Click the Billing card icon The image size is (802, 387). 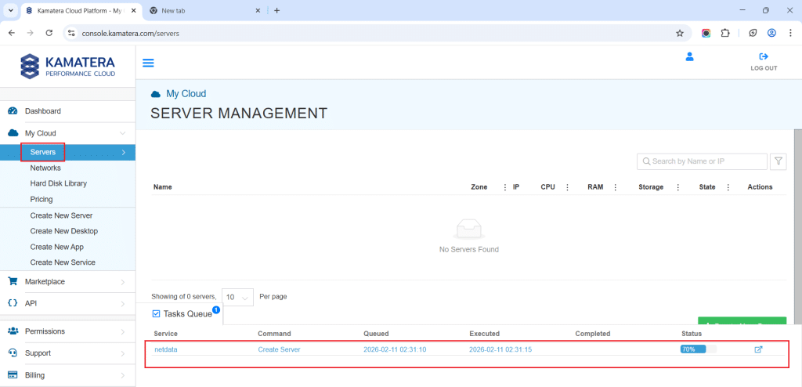(x=13, y=375)
